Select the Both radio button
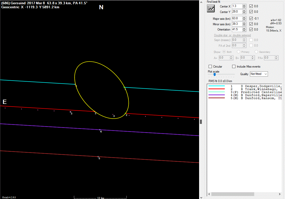The image size is (285, 199). [x=224, y=52]
